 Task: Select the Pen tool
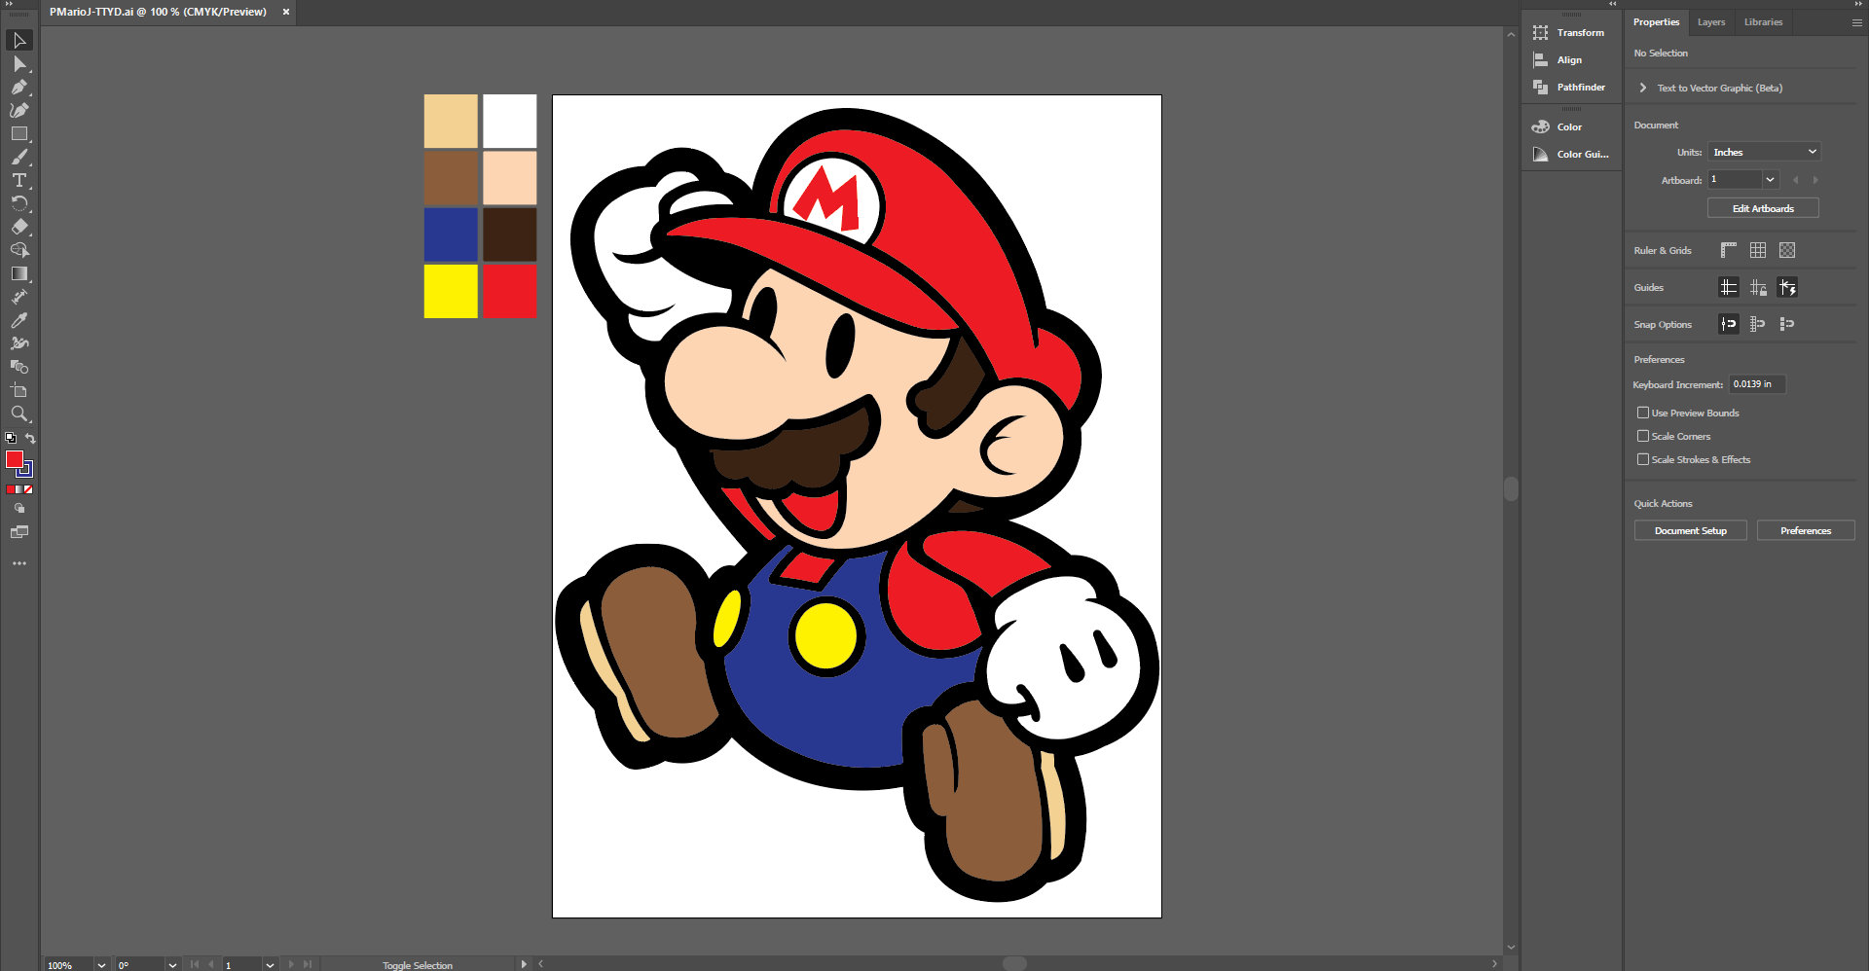click(x=18, y=87)
